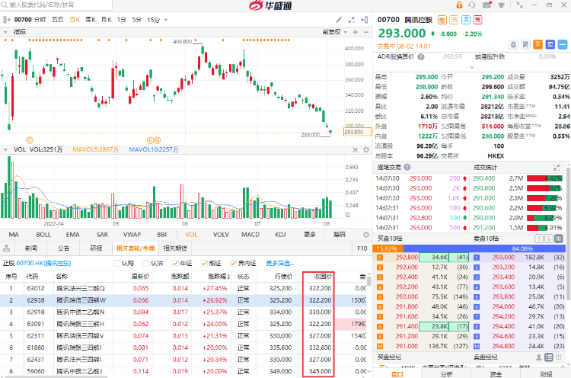
Task: Select 5-level order book depth
Action: (548, 239)
